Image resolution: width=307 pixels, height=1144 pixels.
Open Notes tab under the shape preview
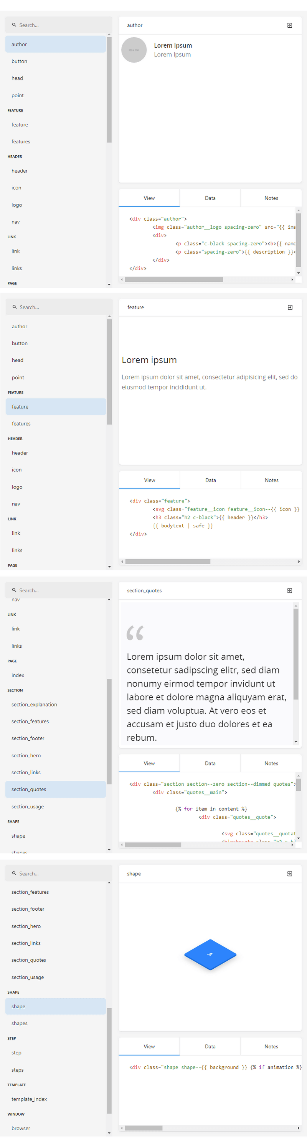click(x=271, y=1047)
